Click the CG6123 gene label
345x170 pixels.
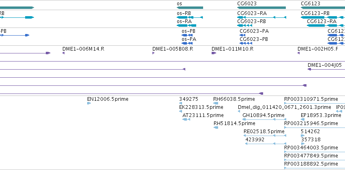[x=311, y=4]
